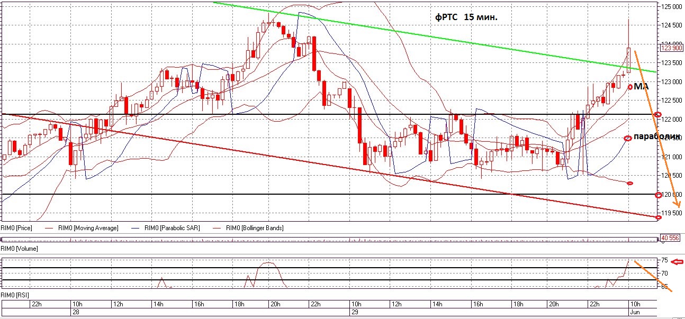This screenshot has height=319, width=685.
Task: Click the 121 000 price axis label
Action: 671,157
